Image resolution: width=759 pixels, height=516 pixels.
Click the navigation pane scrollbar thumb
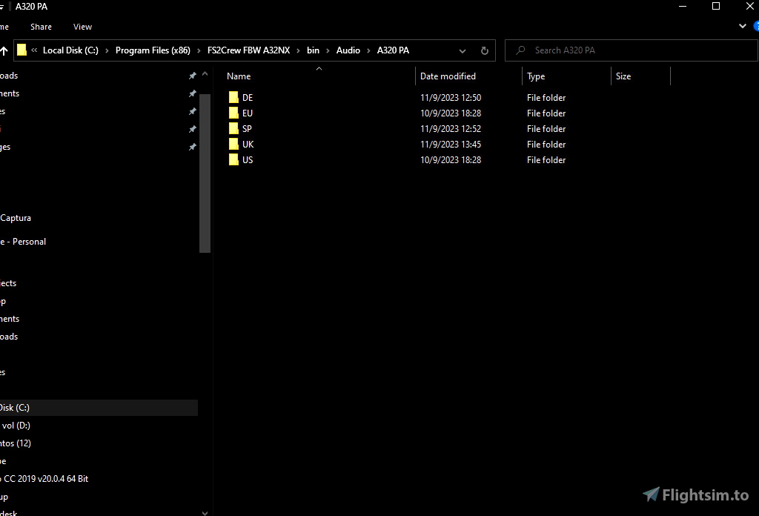click(205, 173)
